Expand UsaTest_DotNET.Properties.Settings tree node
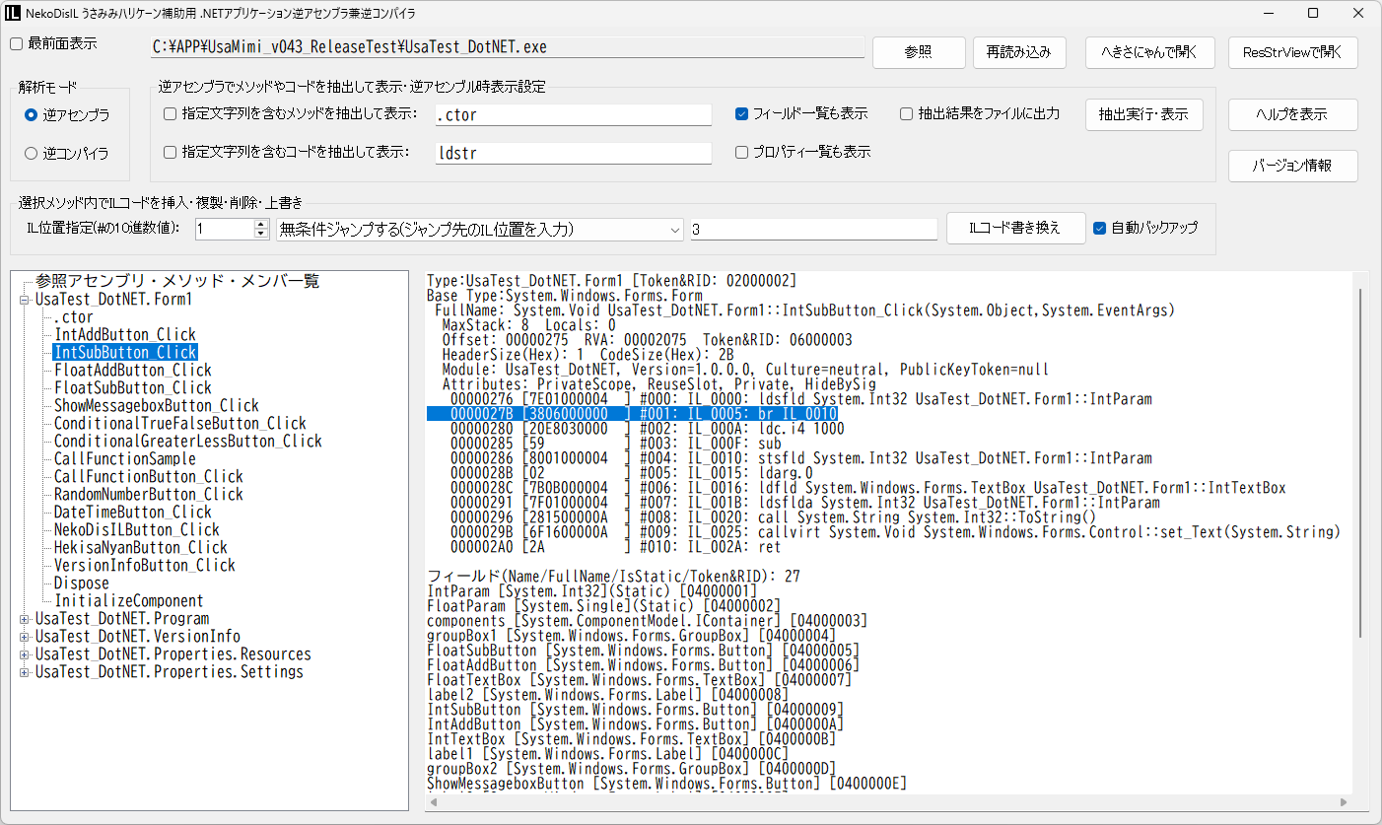Screen dimensions: 1382x825 (25, 672)
